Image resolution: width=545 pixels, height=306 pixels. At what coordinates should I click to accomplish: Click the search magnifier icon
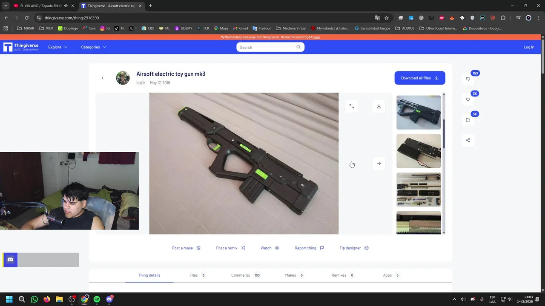point(298,47)
